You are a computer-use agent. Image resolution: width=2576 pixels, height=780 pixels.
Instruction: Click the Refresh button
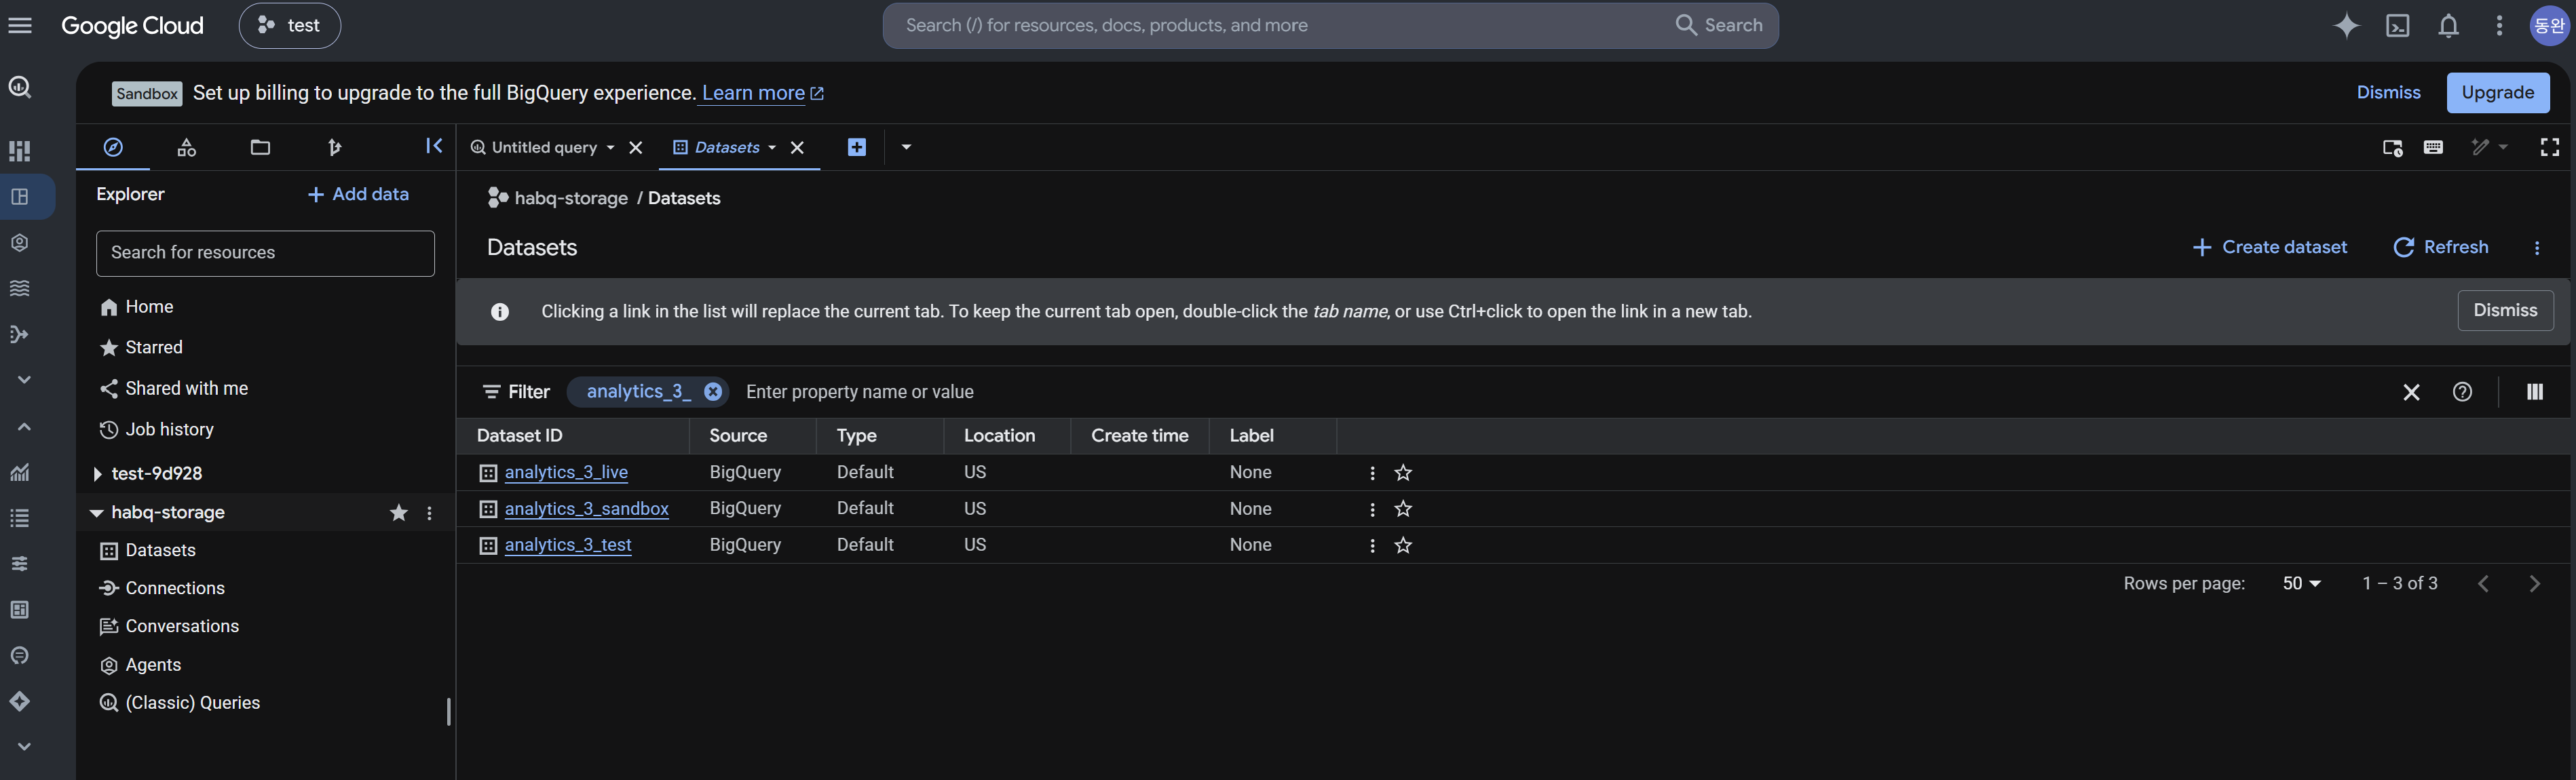pyautogui.click(x=2440, y=247)
